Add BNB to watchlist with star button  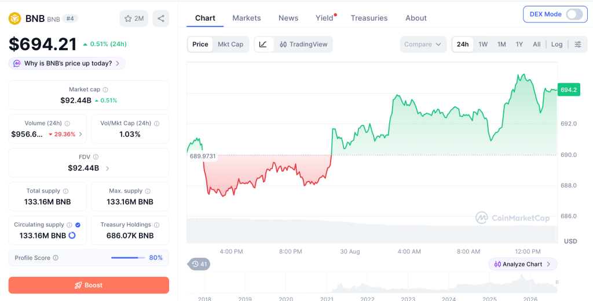click(x=134, y=18)
